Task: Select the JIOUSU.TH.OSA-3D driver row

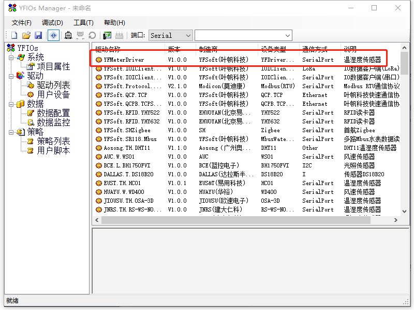Action: (x=247, y=201)
